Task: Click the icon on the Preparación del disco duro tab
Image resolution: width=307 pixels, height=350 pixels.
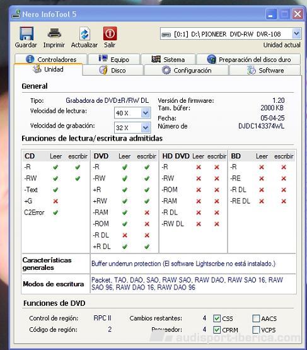Action: point(212,59)
